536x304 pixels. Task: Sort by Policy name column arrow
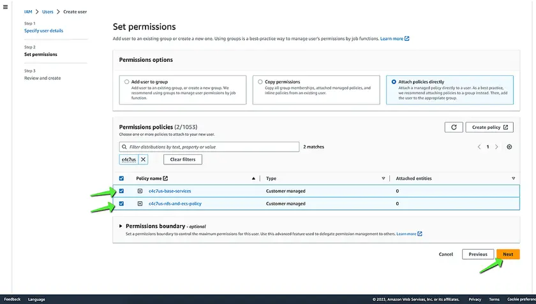tap(253, 178)
